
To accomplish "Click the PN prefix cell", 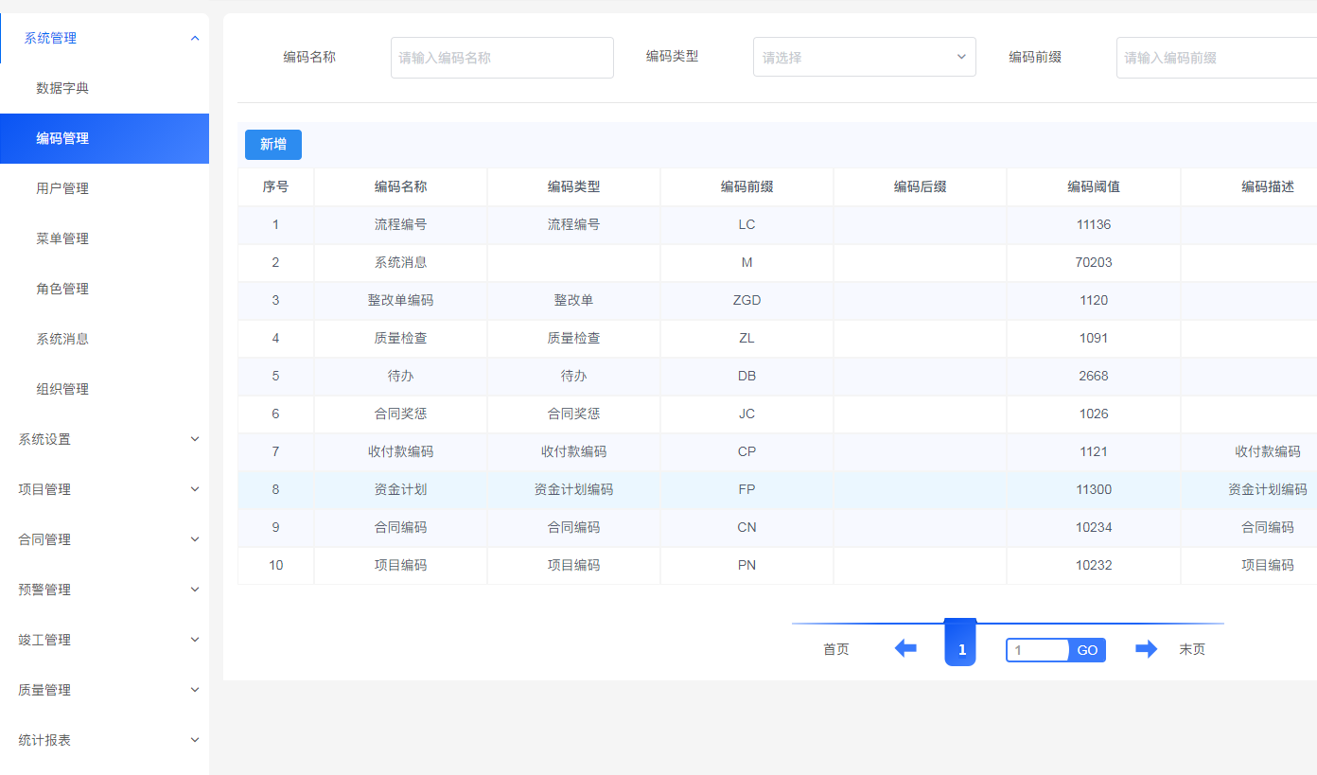I will (747, 565).
